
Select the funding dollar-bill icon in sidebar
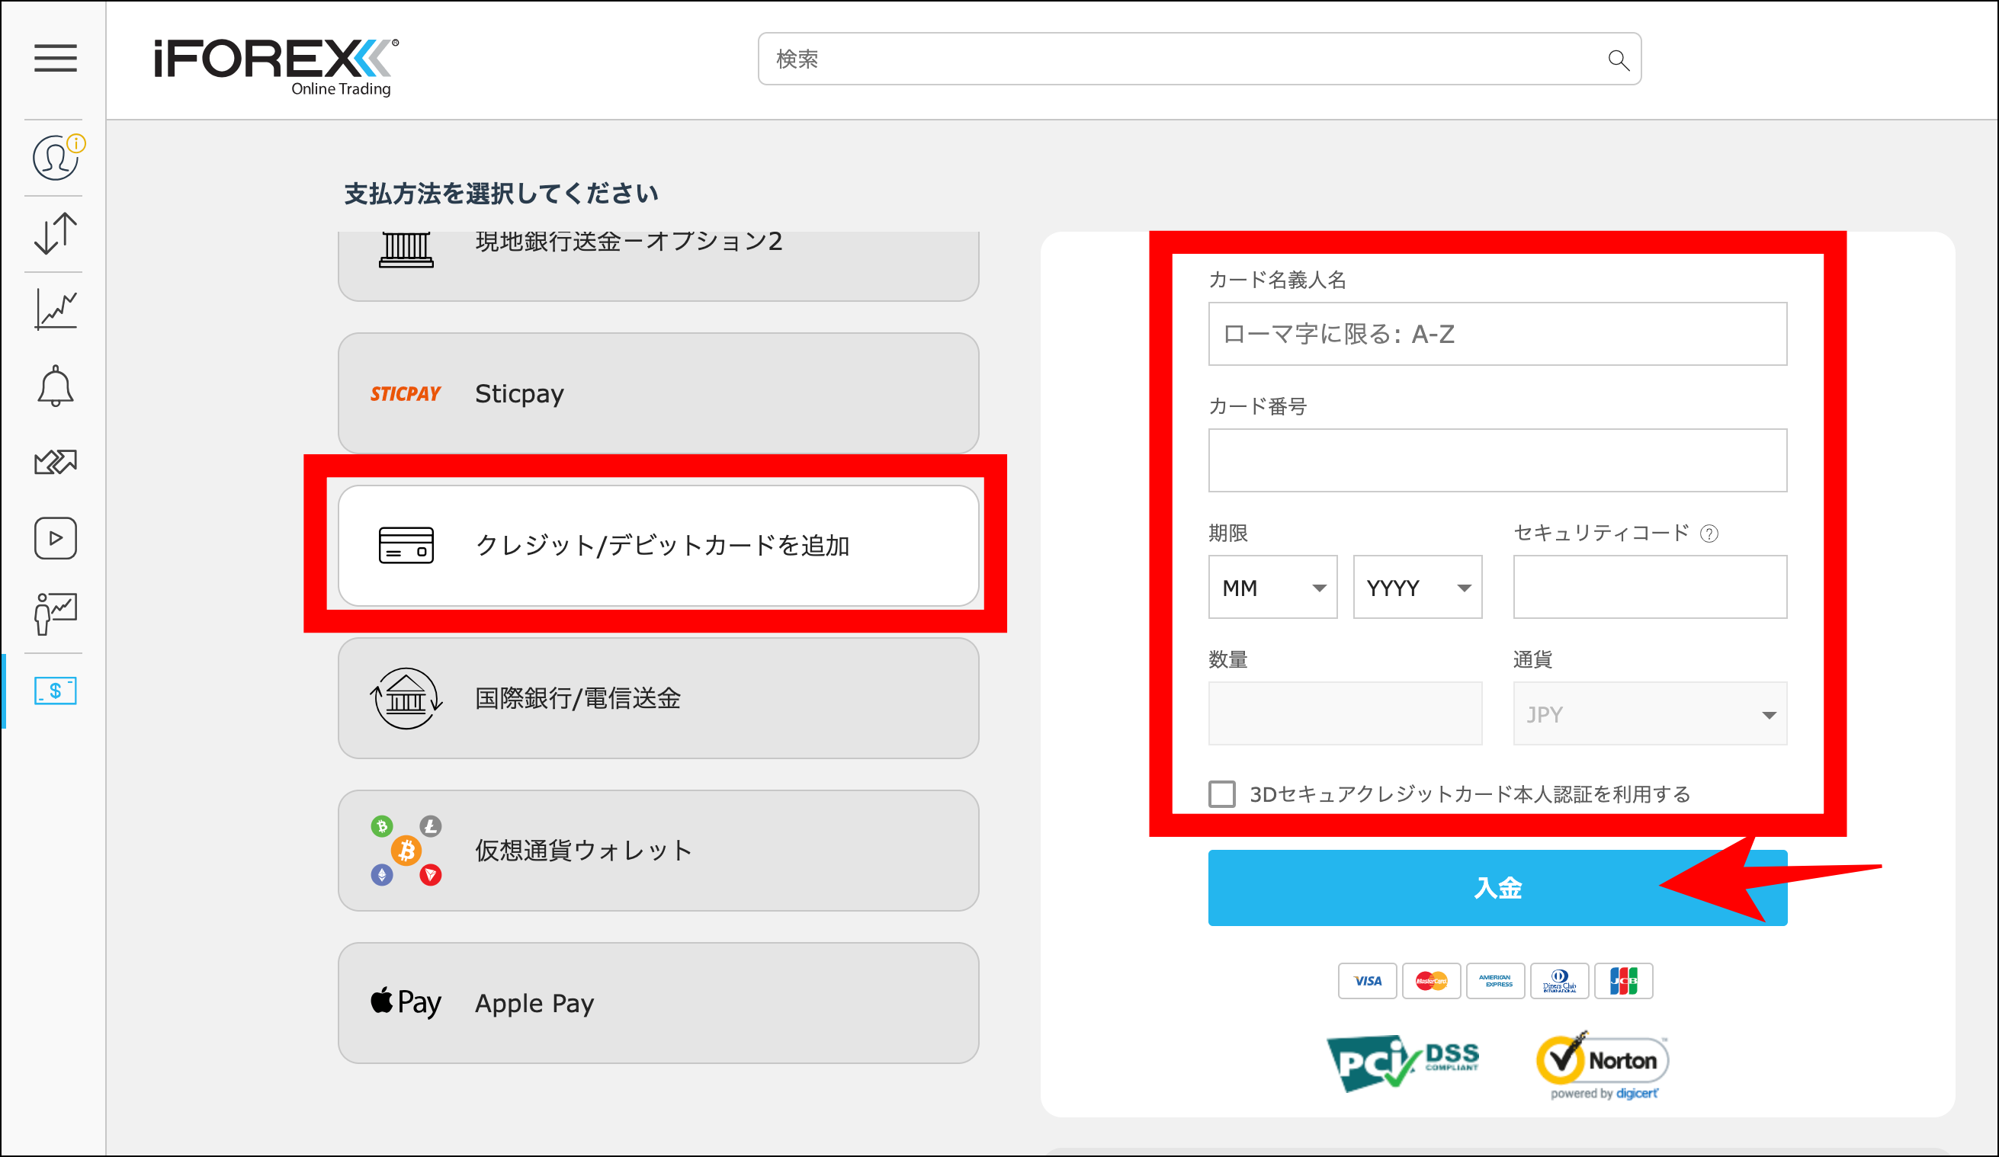(55, 691)
